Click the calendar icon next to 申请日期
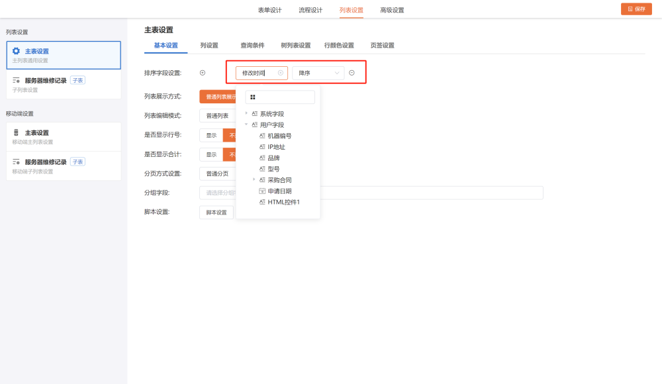Image resolution: width=662 pixels, height=384 pixels. 262,191
